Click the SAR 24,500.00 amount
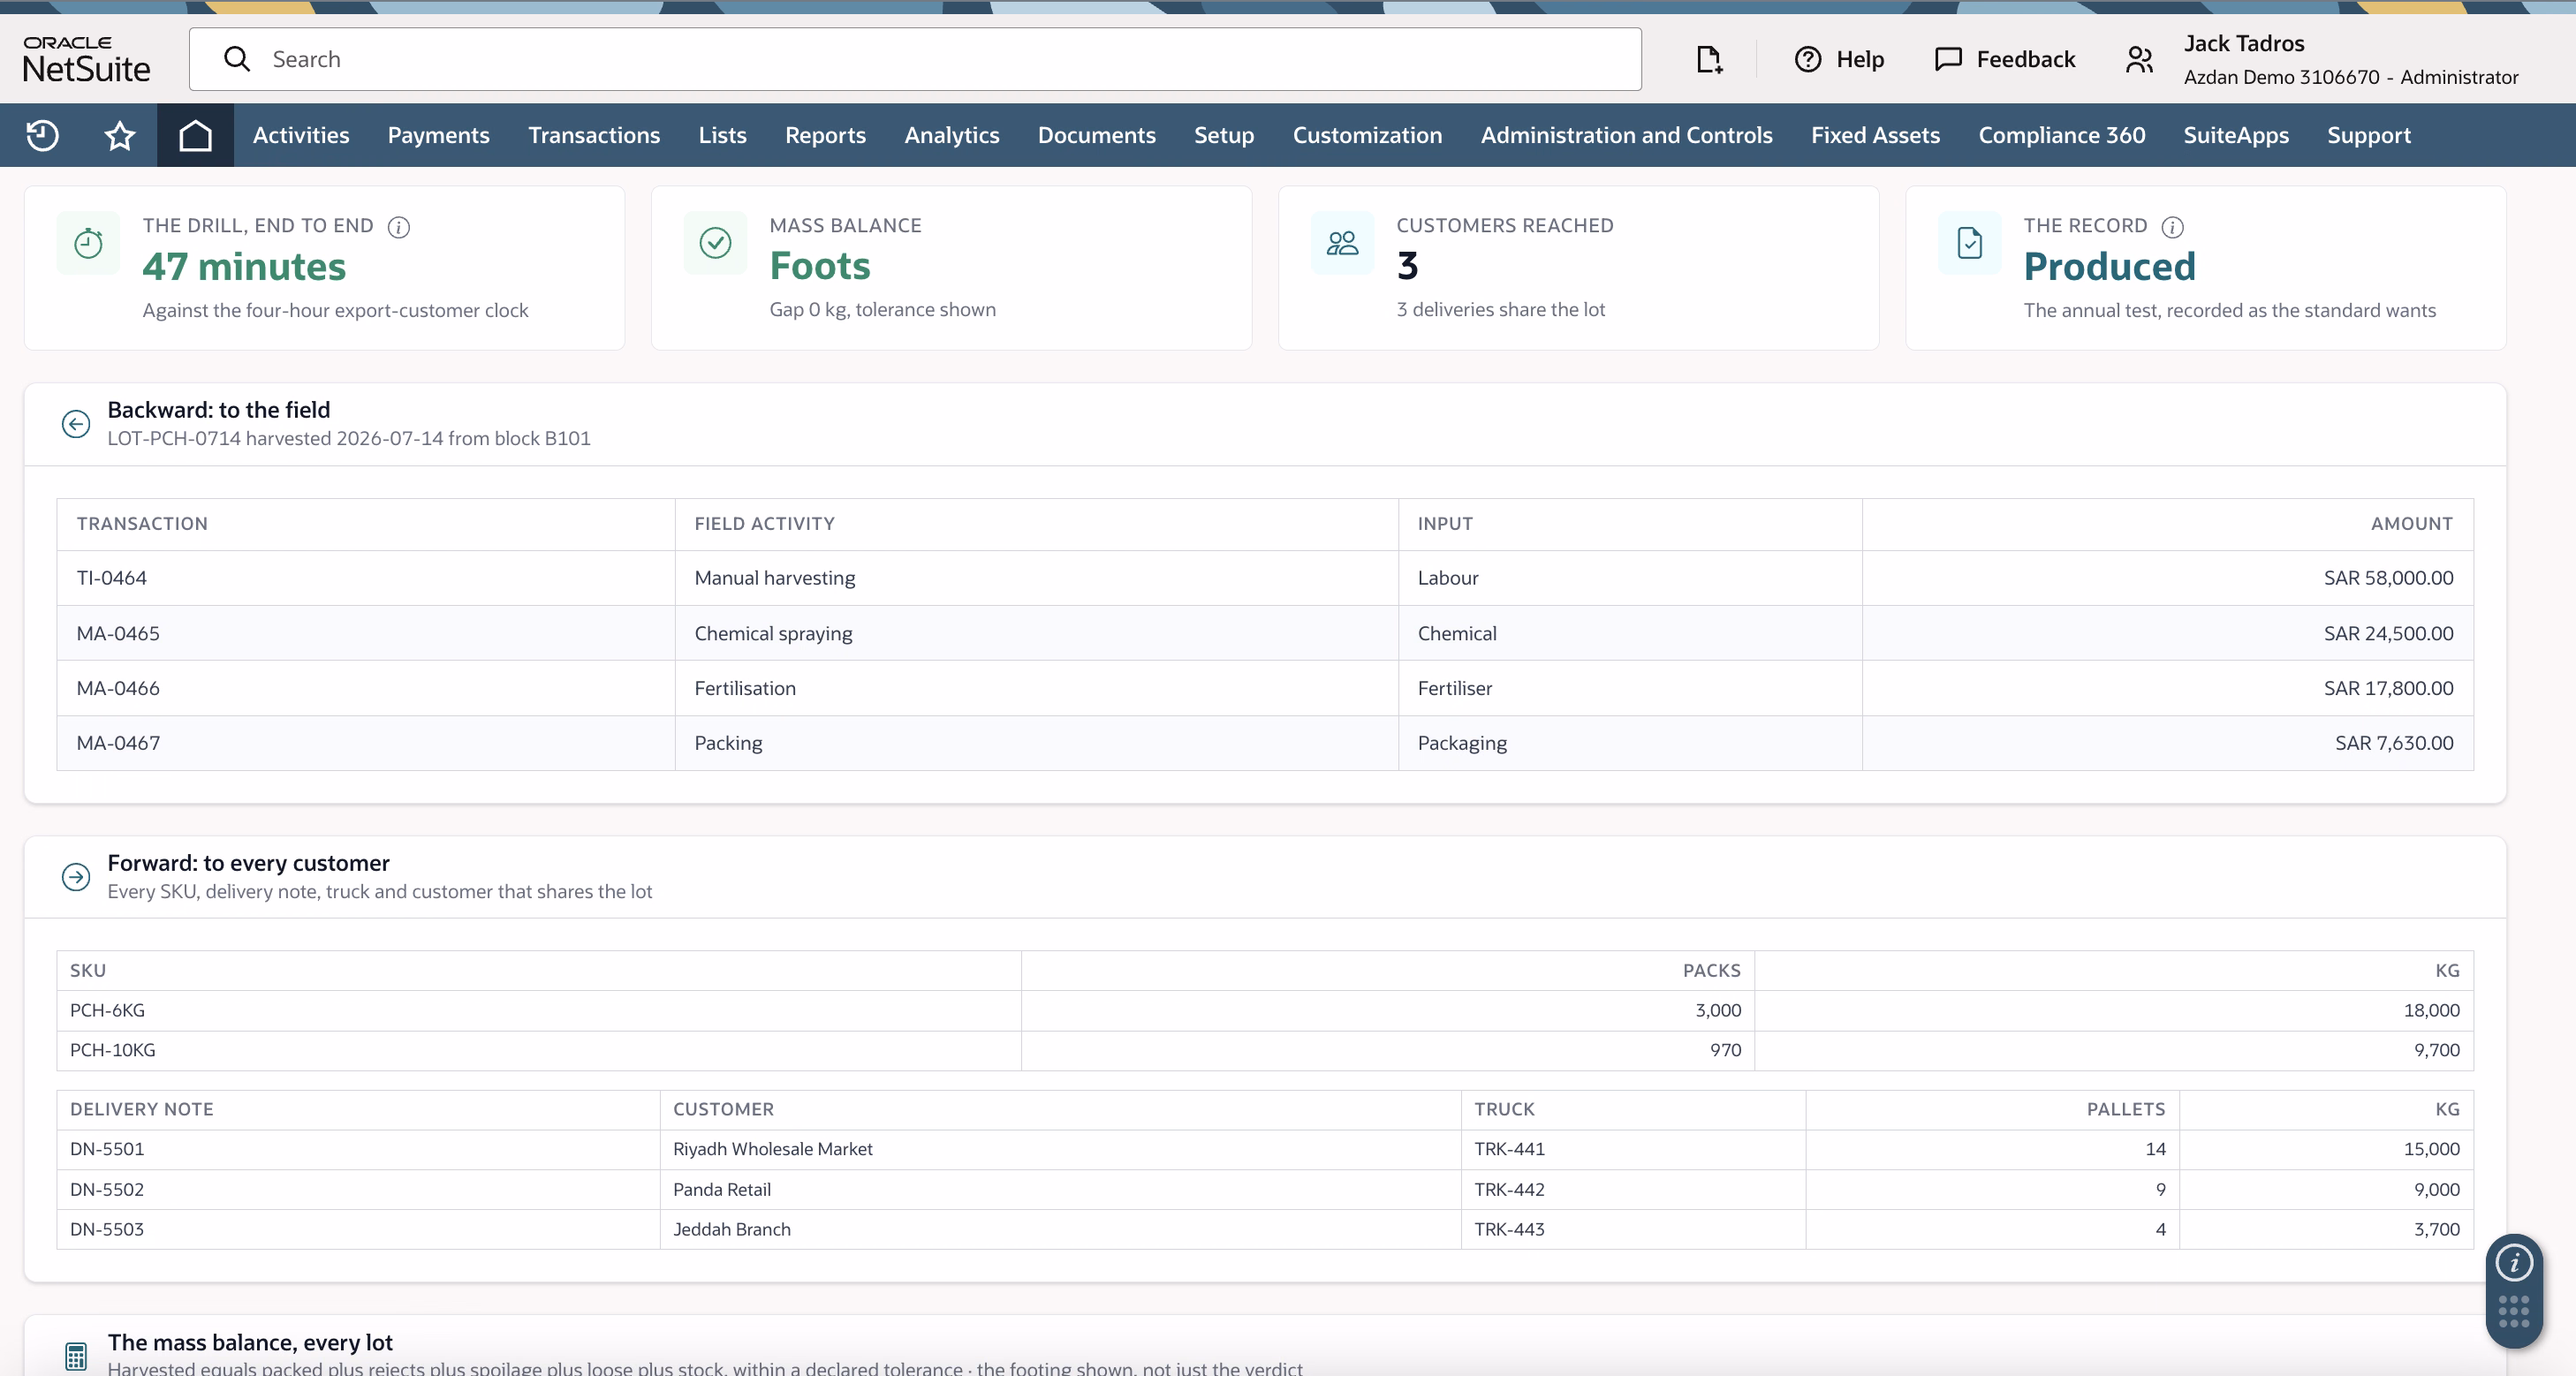The height and width of the screenshot is (1376, 2576). coord(2388,633)
